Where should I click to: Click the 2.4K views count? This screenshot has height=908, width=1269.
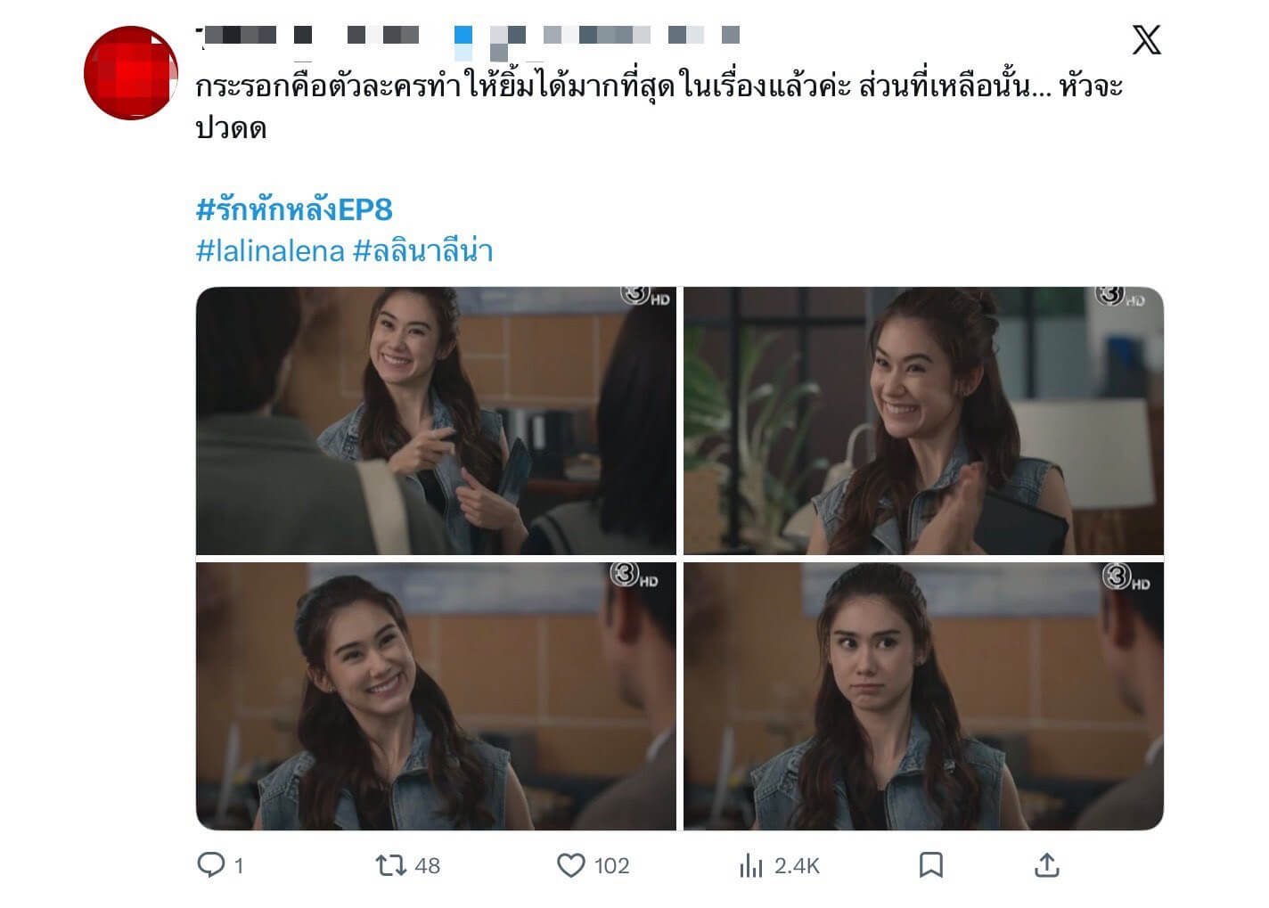797,866
